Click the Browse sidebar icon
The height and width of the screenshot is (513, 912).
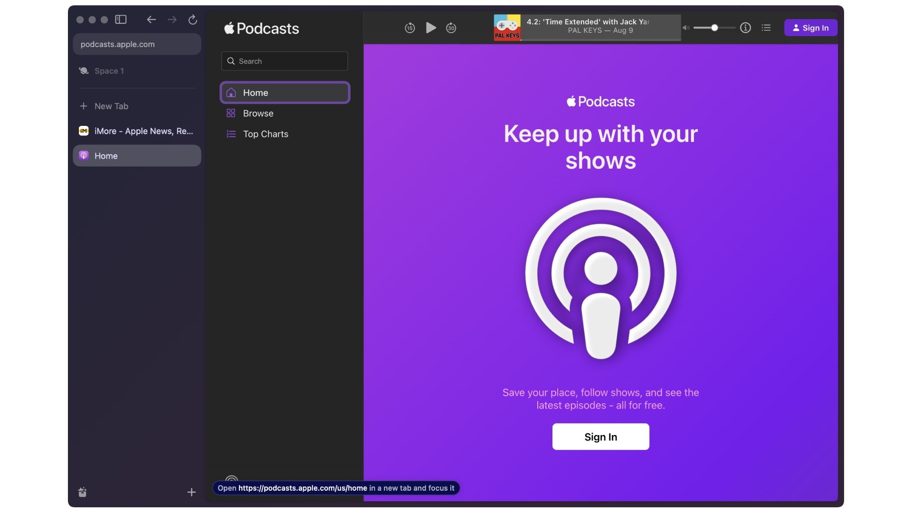click(x=231, y=114)
